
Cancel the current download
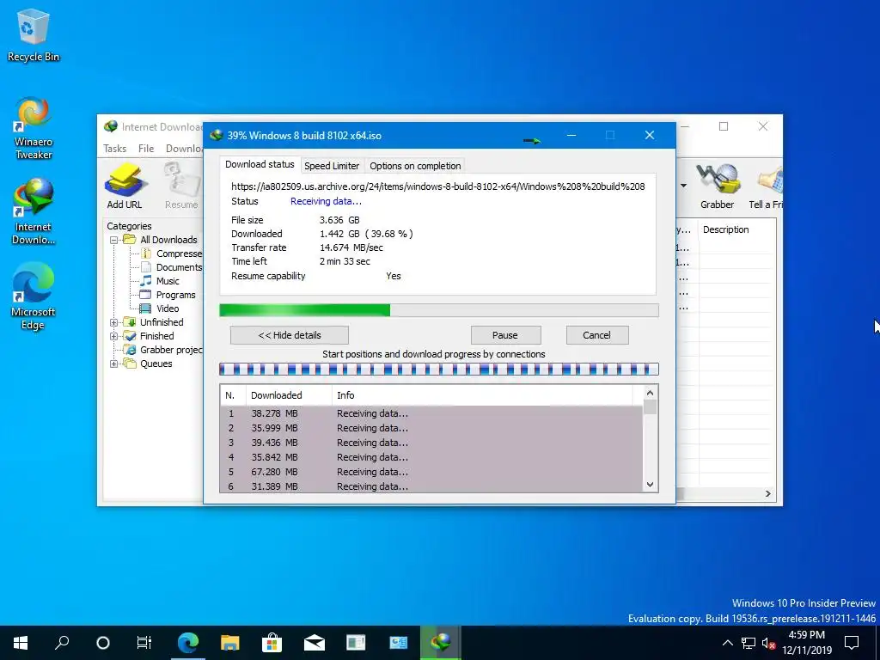pos(596,335)
